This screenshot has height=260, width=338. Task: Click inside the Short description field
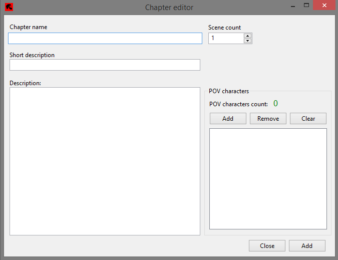[105, 65]
